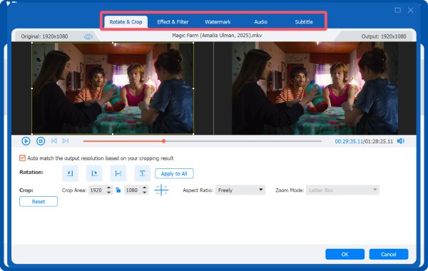Unlock the crop aspect ratio lock
Screen dimensions: 428x271
coord(118,190)
